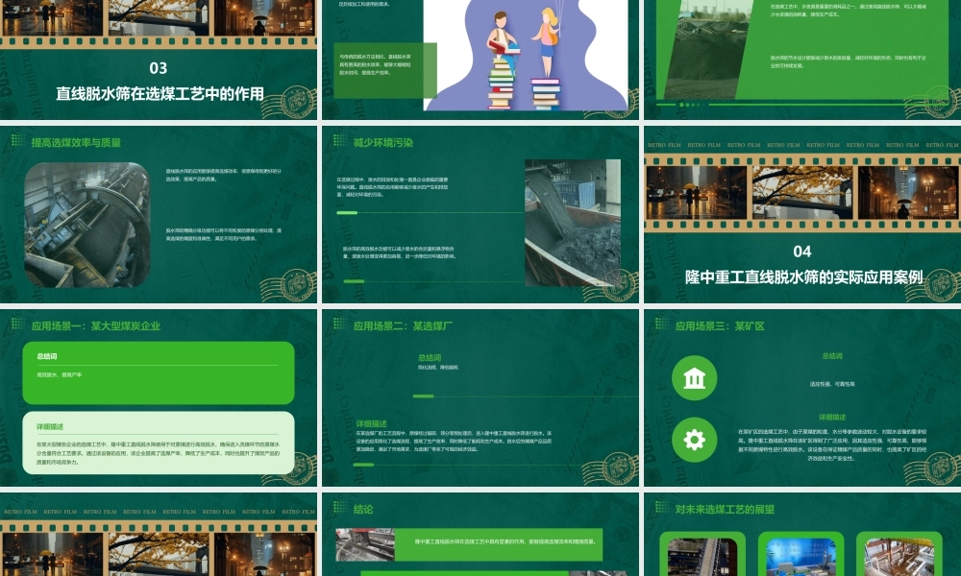Select the machinery photo in 提高选煤效率与质量 slide

(87, 225)
